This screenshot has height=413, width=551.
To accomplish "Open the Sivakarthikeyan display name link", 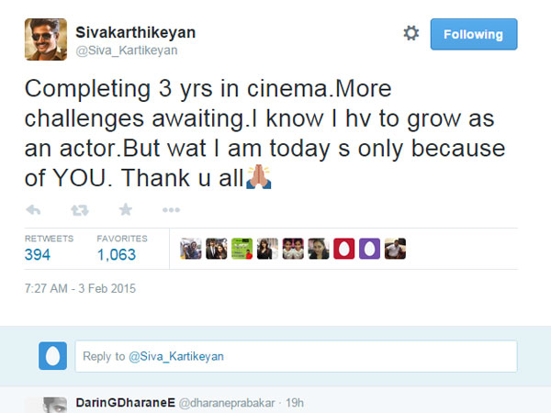I will pyautogui.click(x=136, y=32).
